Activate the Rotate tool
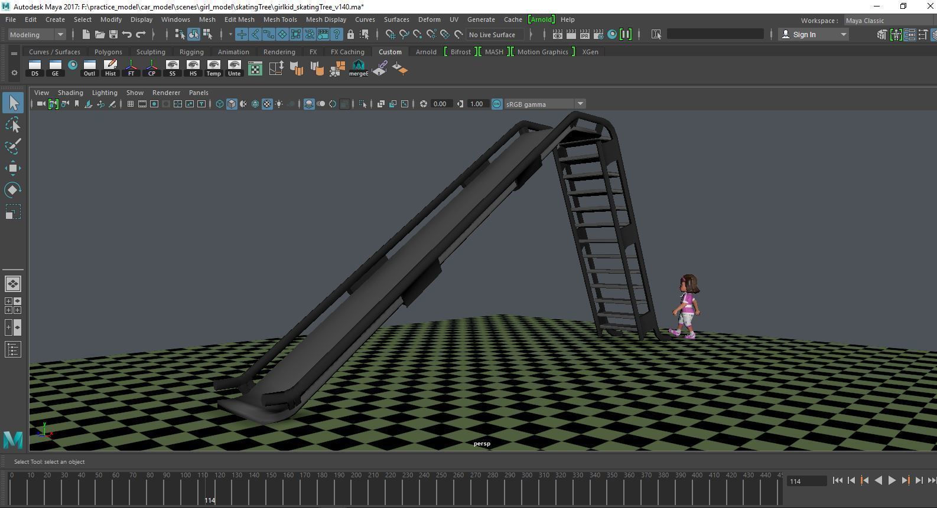This screenshot has height=508, width=937. [x=13, y=190]
